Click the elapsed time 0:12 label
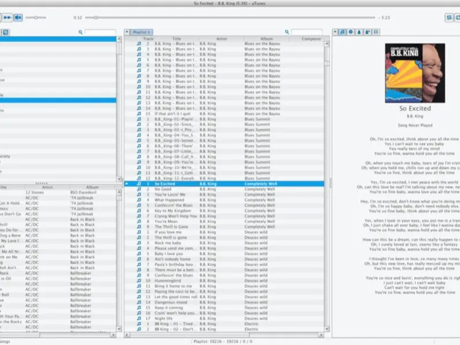Screen dimensions: 460x345 click(78, 18)
